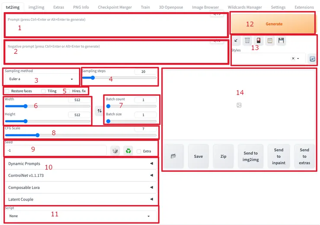320x225 pixels.
Task: Enable the Tiling checkbox
Action: tap(43, 91)
